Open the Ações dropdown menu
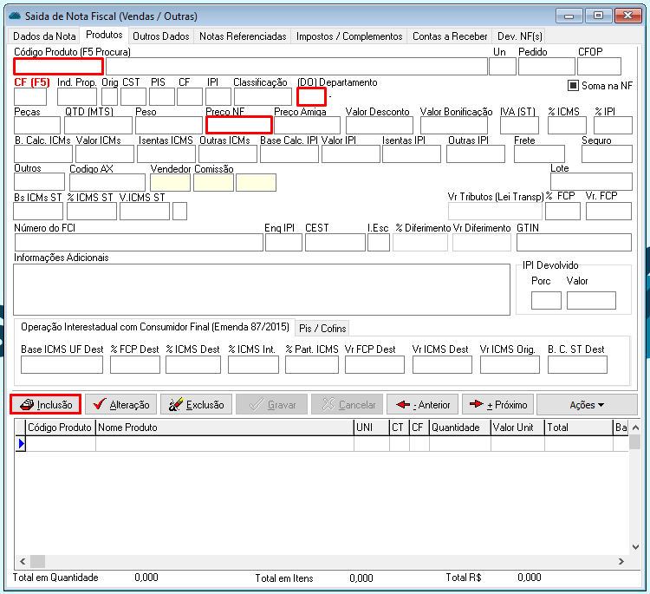 coord(586,404)
